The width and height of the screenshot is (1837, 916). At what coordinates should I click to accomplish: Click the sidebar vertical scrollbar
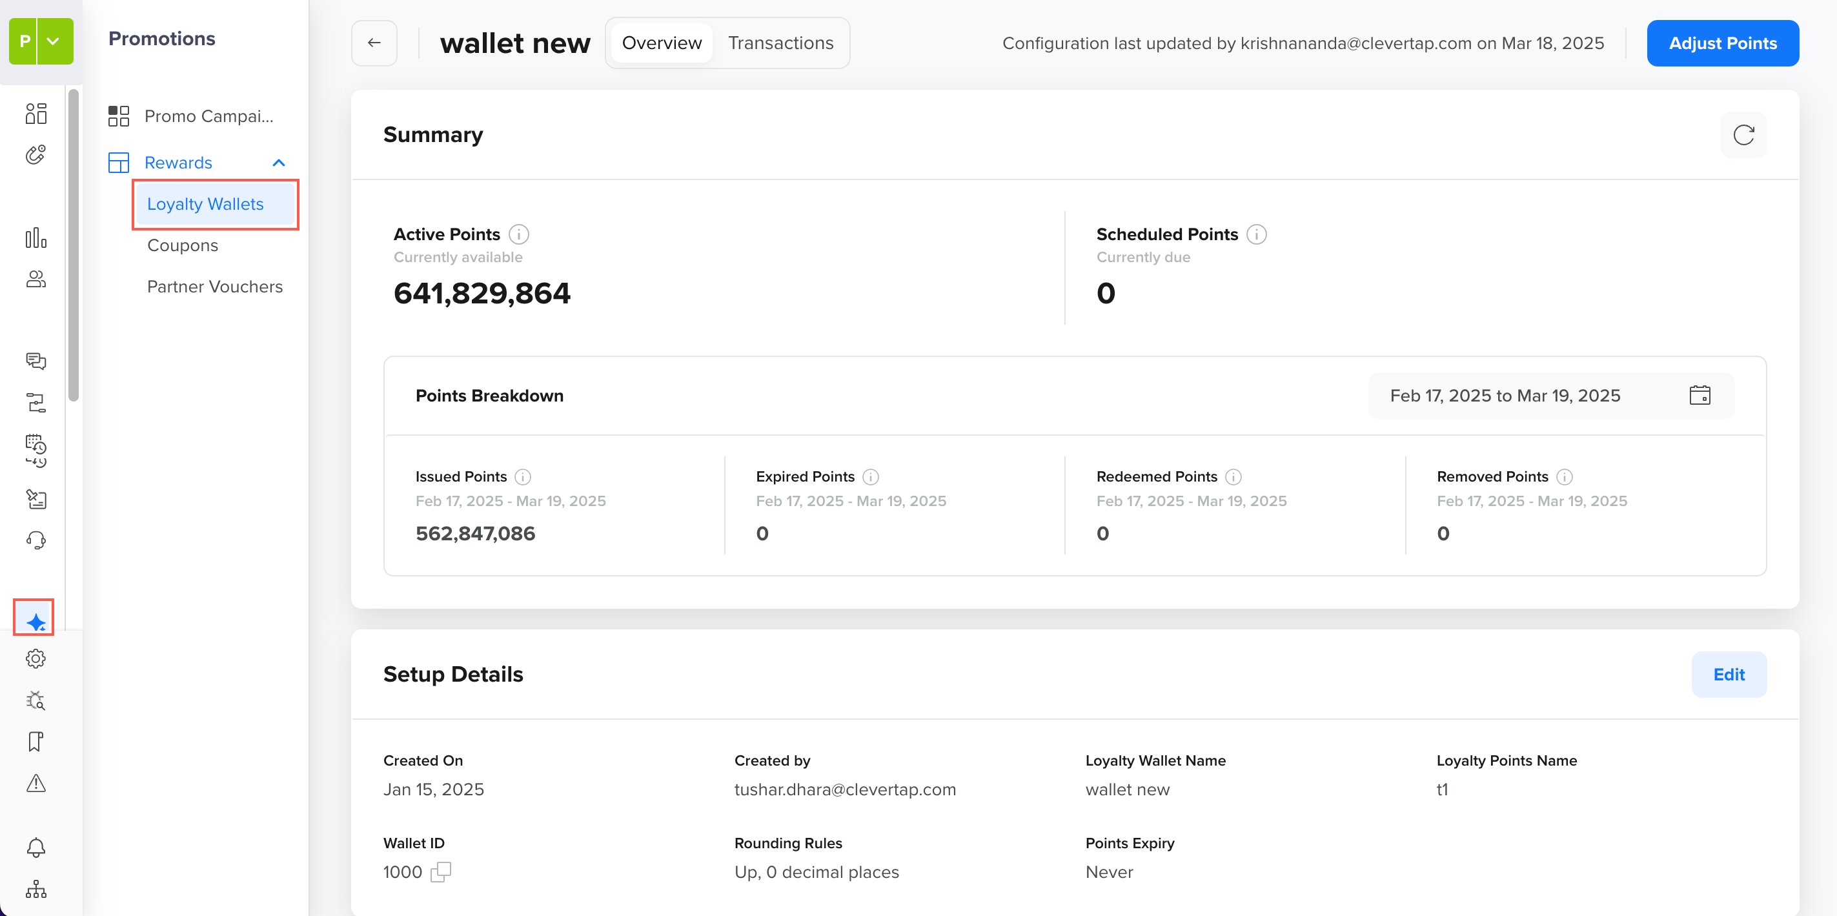(73, 246)
